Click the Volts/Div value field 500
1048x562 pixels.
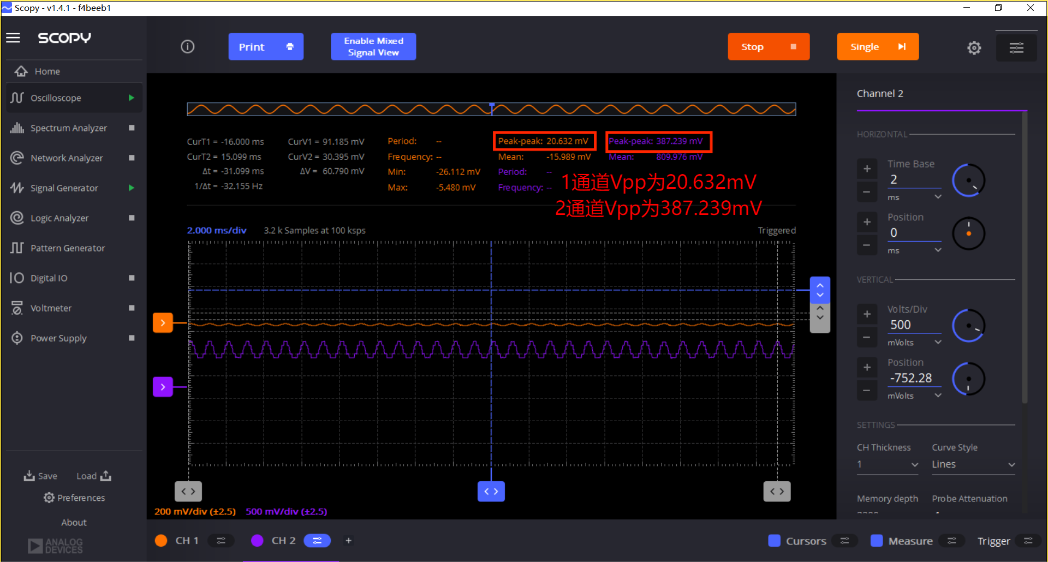point(914,325)
